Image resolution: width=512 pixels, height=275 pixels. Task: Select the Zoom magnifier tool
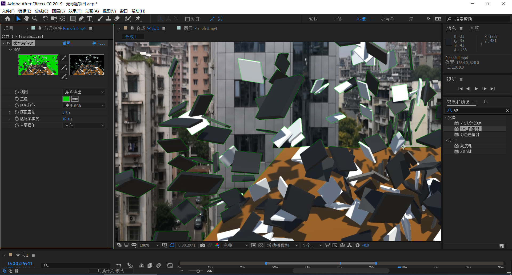[35, 19]
